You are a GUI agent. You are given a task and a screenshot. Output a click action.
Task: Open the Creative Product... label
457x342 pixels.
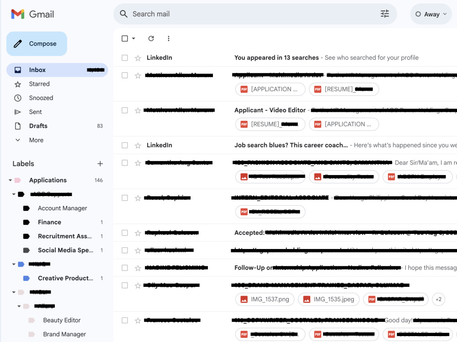click(x=65, y=278)
